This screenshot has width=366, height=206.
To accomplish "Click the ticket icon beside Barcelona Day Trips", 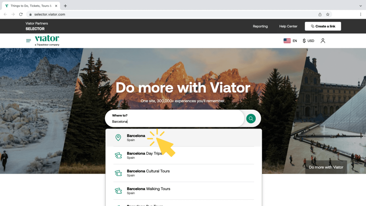I will tap(118, 155).
